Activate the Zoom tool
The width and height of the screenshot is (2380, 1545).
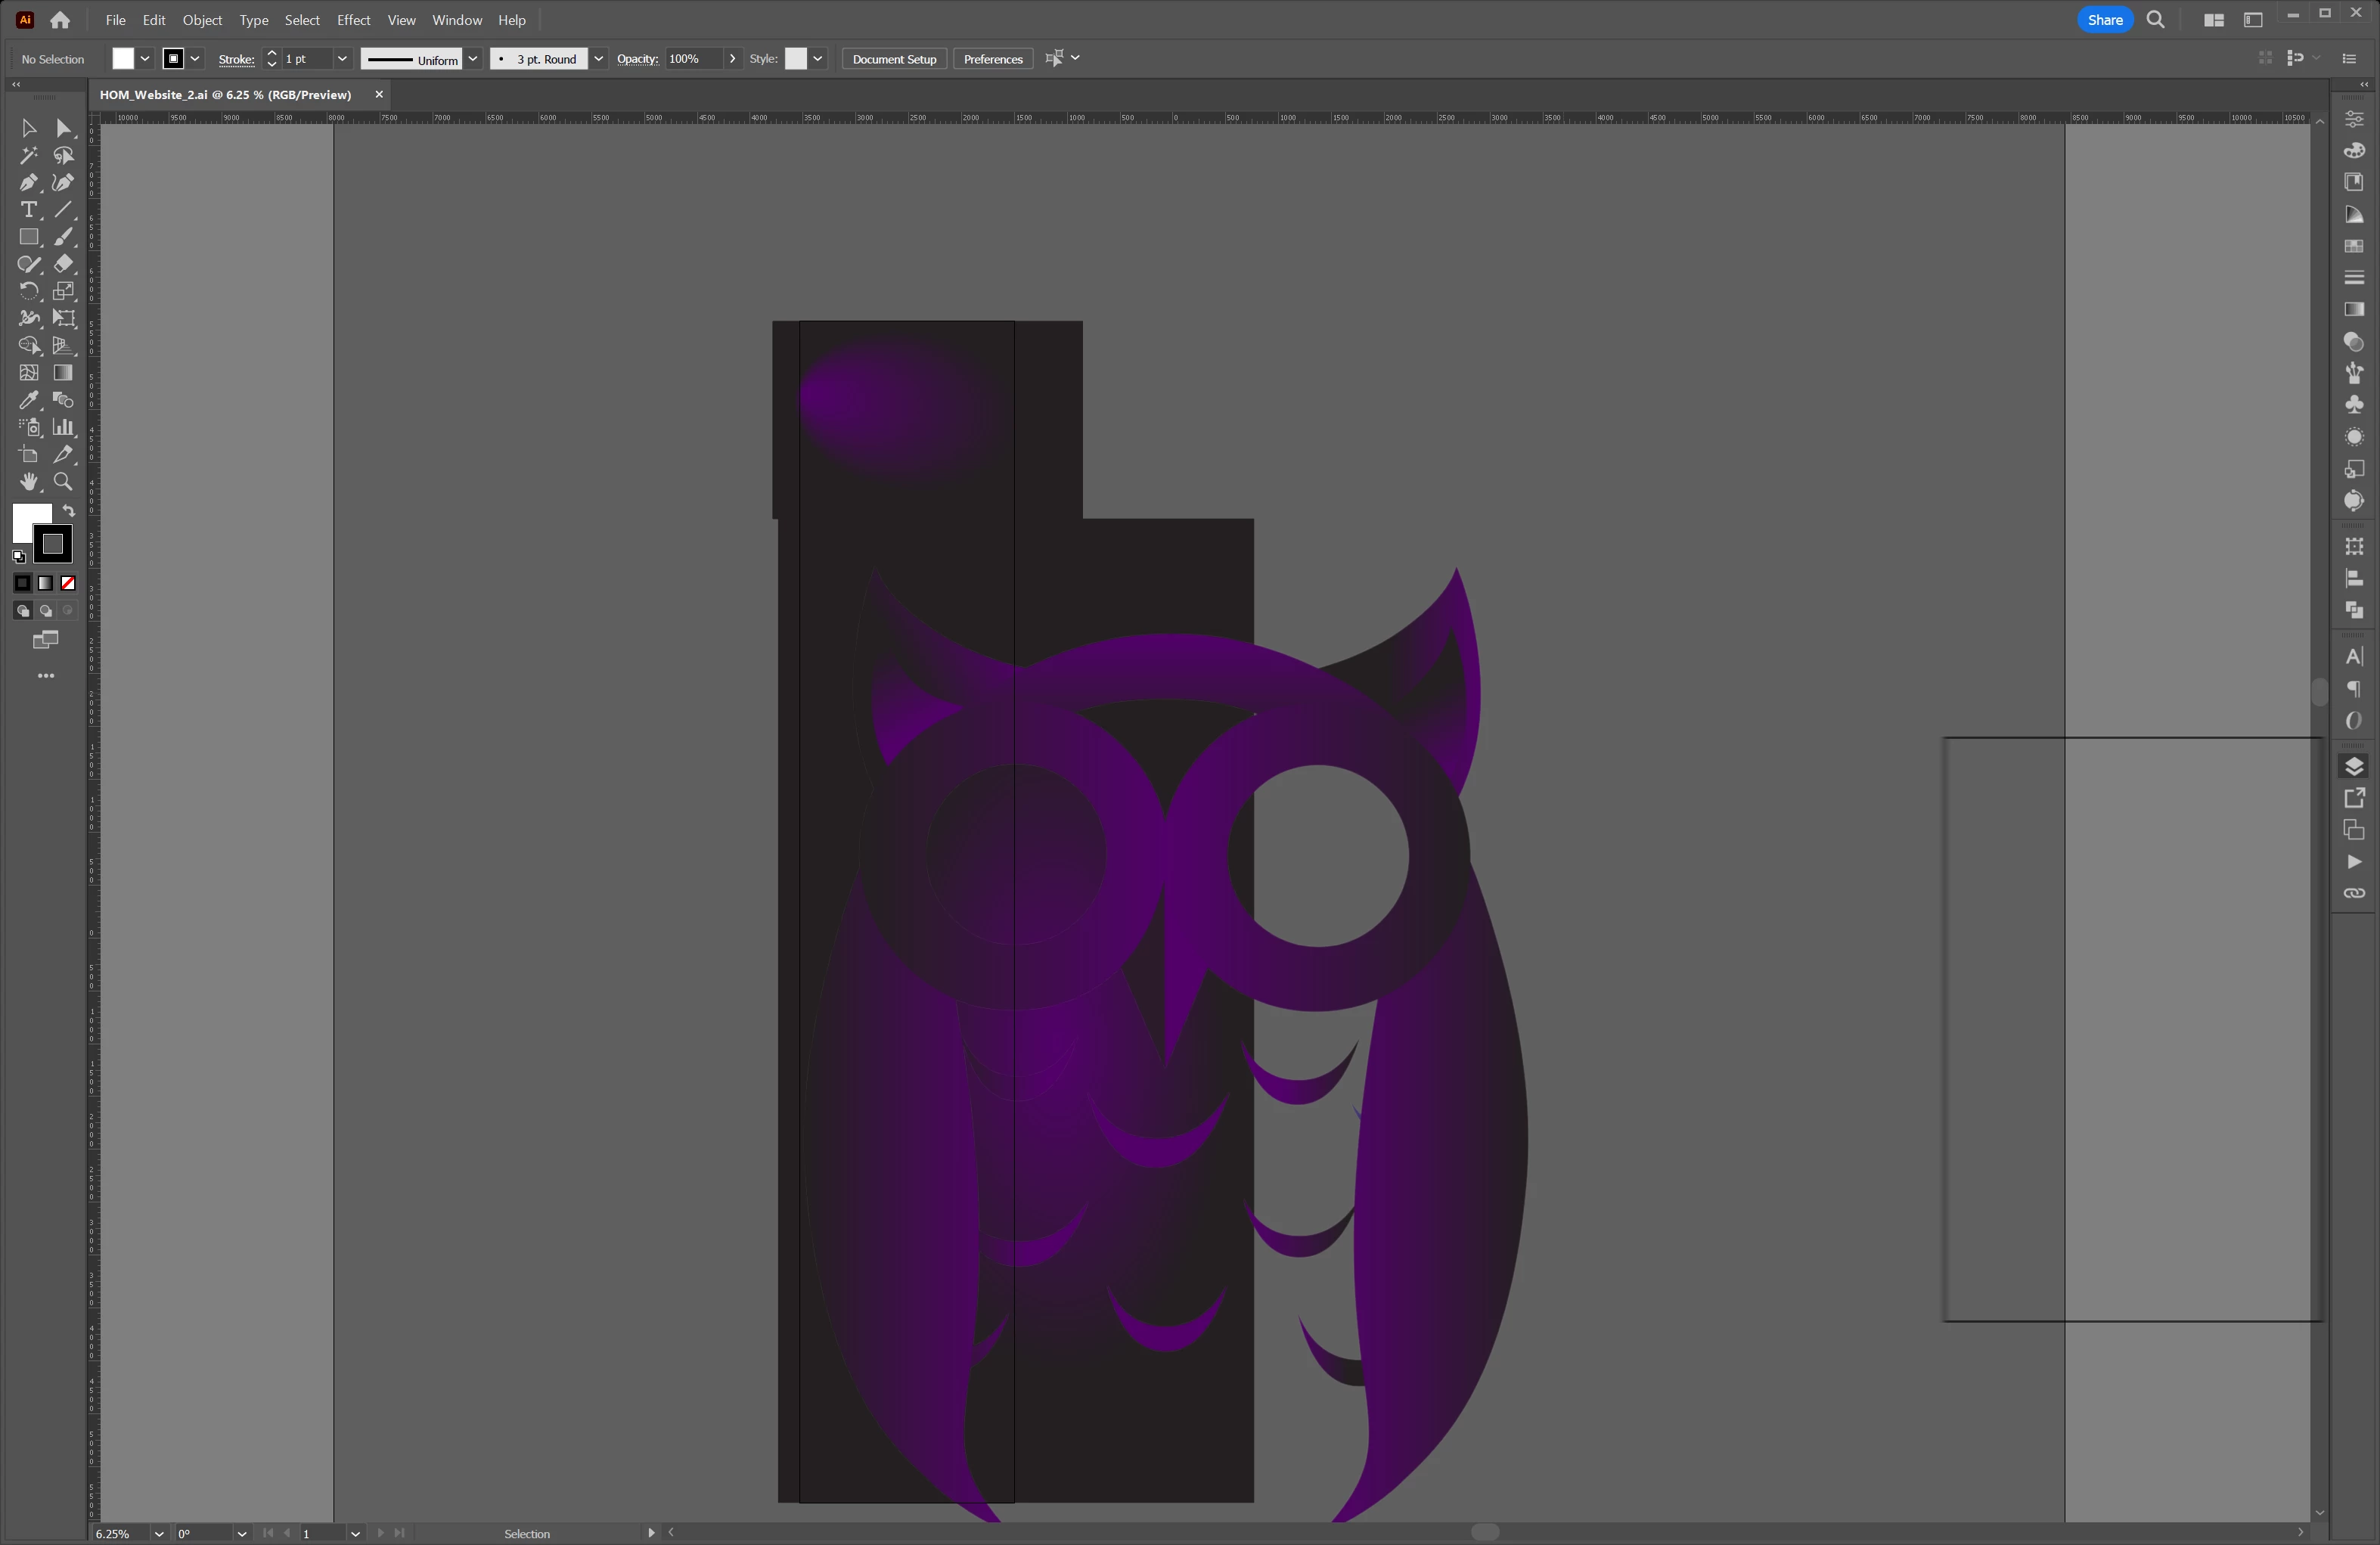(x=63, y=482)
